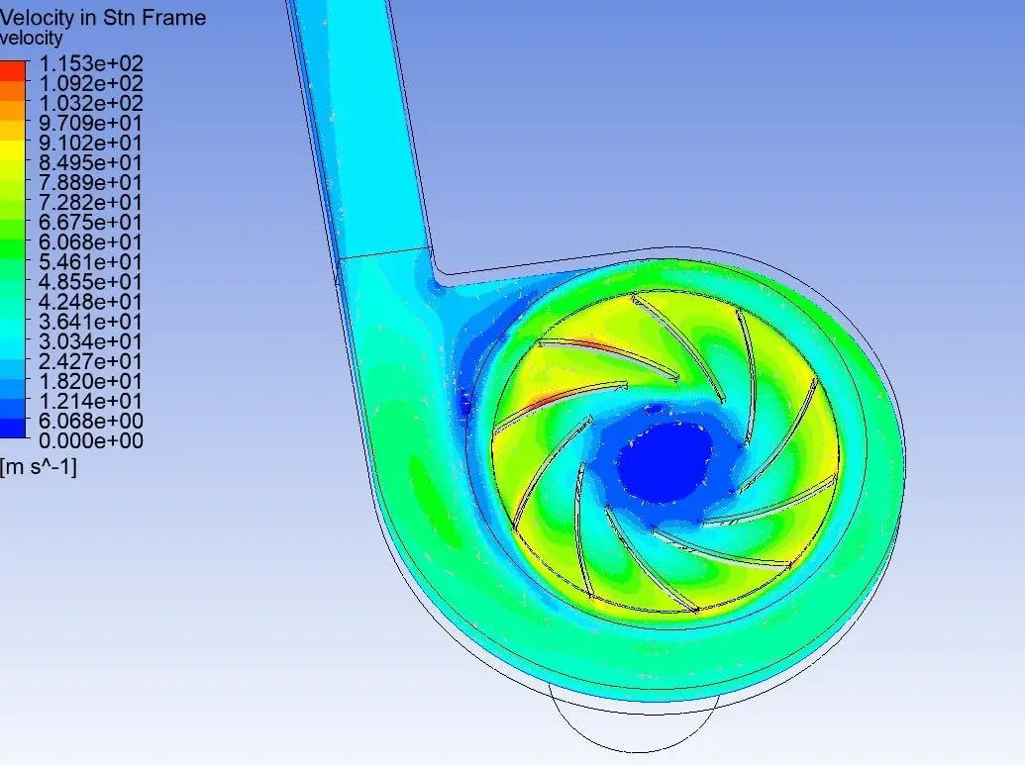Screen dimensions: 1025x765
Task: Click the 'Velocity in Stn Frame' legend title
Action: click(103, 18)
